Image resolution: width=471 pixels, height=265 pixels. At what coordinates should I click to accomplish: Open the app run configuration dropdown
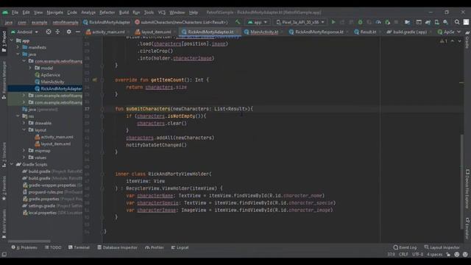coord(258,22)
